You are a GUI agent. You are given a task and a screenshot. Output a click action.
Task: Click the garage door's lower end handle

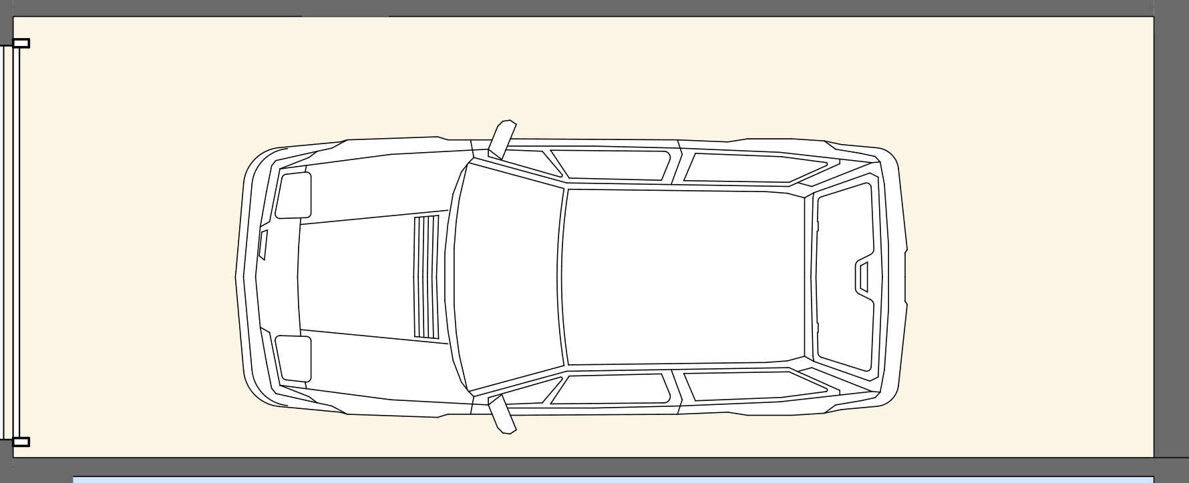[x=21, y=442]
